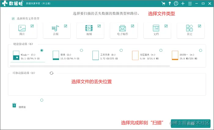214x130 pixels.
Task: Open the hamburger menu icon
Action: coord(190,4)
